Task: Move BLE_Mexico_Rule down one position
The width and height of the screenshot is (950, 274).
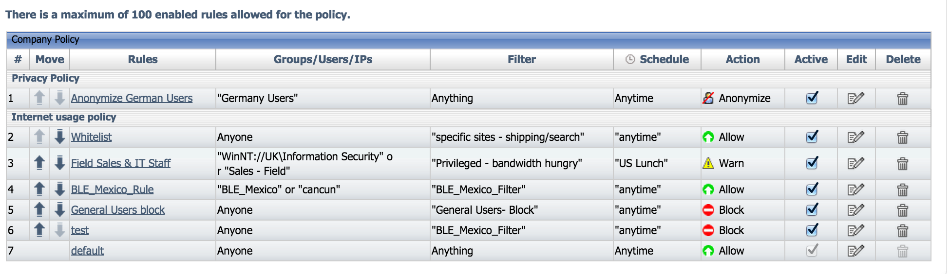Action: 60,189
